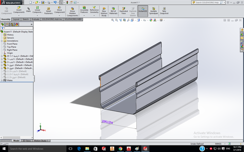244x152 pixels.
Task: Select the Mate tool
Action: [28, 10]
